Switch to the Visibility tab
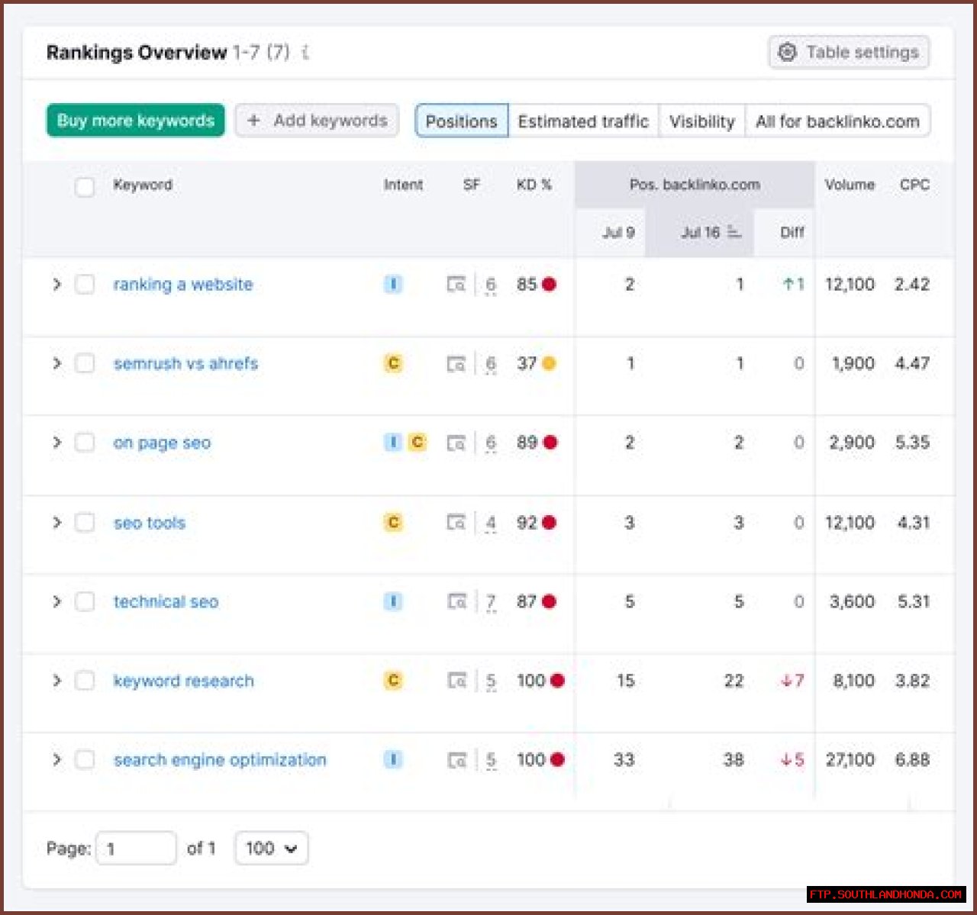 [701, 121]
